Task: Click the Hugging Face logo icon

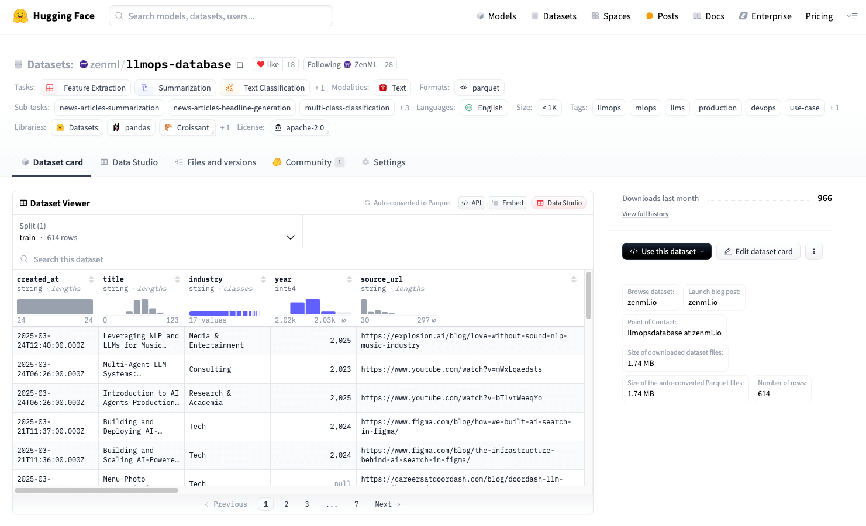Action: tap(20, 16)
